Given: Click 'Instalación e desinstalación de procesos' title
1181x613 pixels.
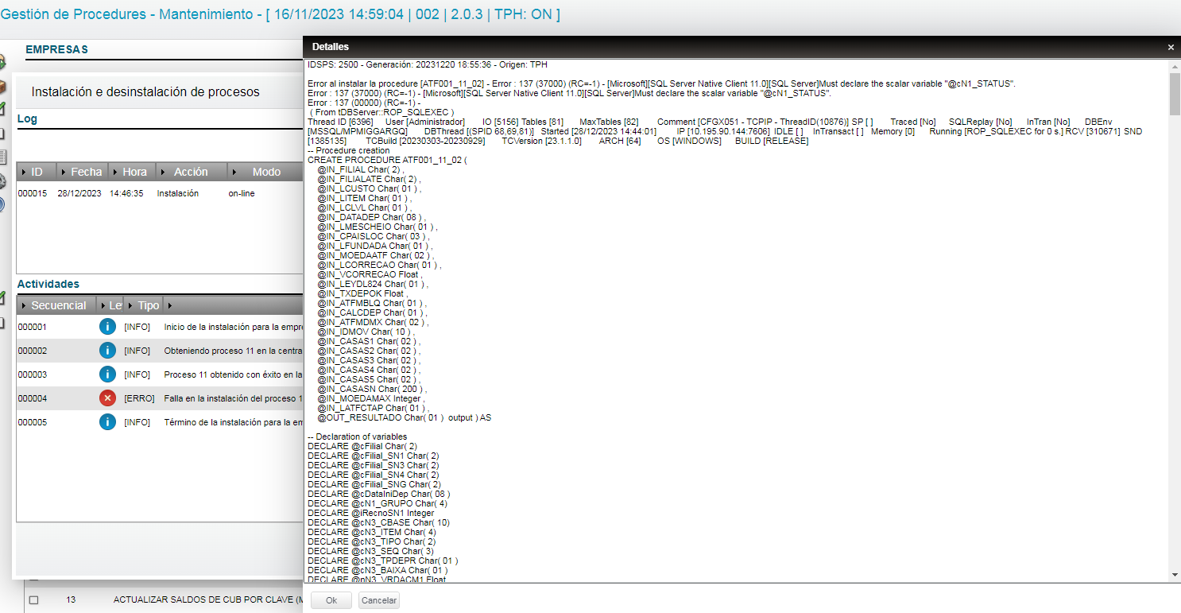Looking at the screenshot, I should tap(145, 92).
